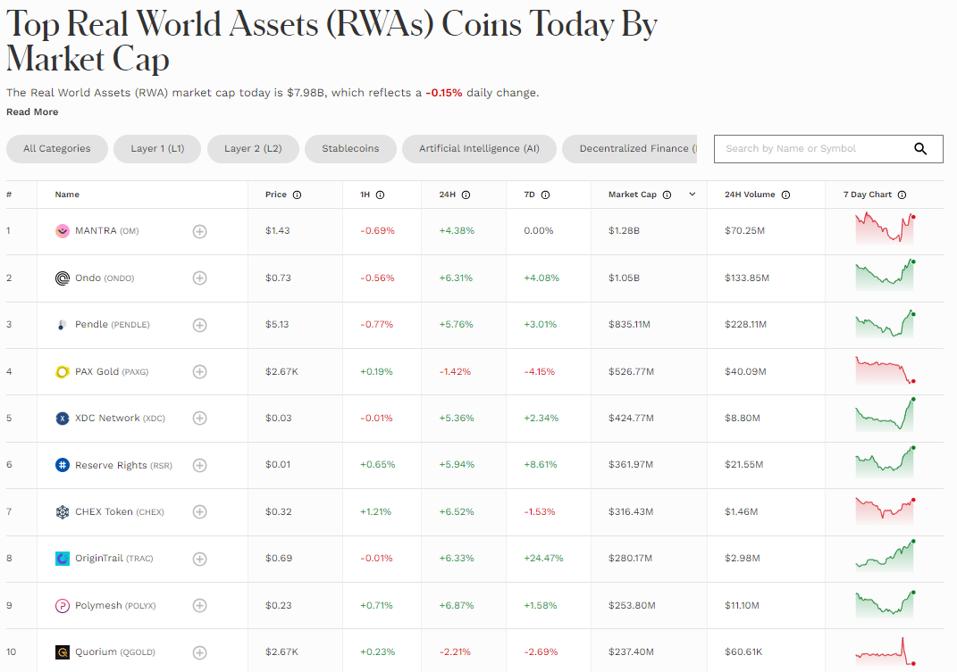
Task: Open the CHEX Token coin page
Action: 120,511
